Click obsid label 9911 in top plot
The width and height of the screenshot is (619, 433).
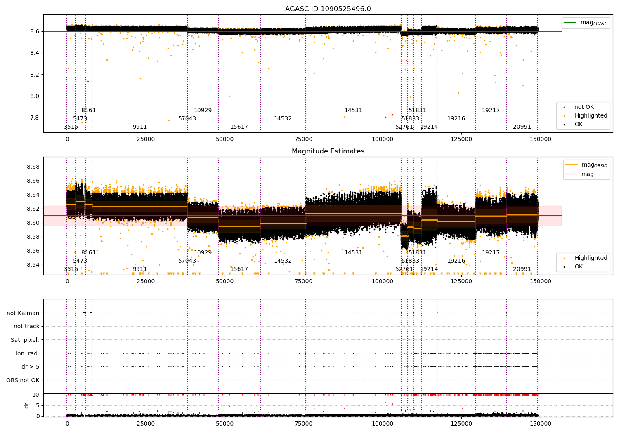click(140, 127)
